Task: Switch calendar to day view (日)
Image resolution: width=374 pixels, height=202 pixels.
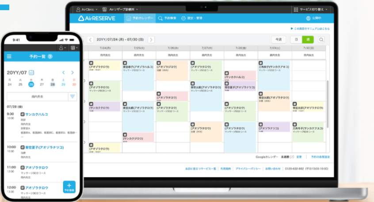Action: click(x=296, y=40)
